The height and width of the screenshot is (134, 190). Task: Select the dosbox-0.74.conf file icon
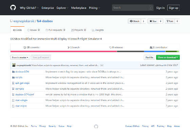[13, 94]
